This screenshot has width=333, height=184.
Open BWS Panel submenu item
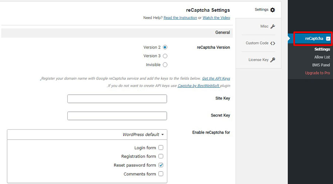coord(321,65)
